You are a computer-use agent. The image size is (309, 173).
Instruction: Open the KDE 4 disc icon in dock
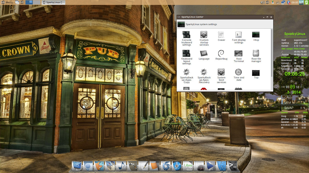click(x=177, y=166)
